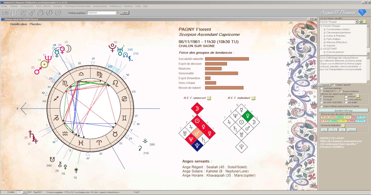
Task: Open the Habillage graphique dropdown
Action: (117, 13)
